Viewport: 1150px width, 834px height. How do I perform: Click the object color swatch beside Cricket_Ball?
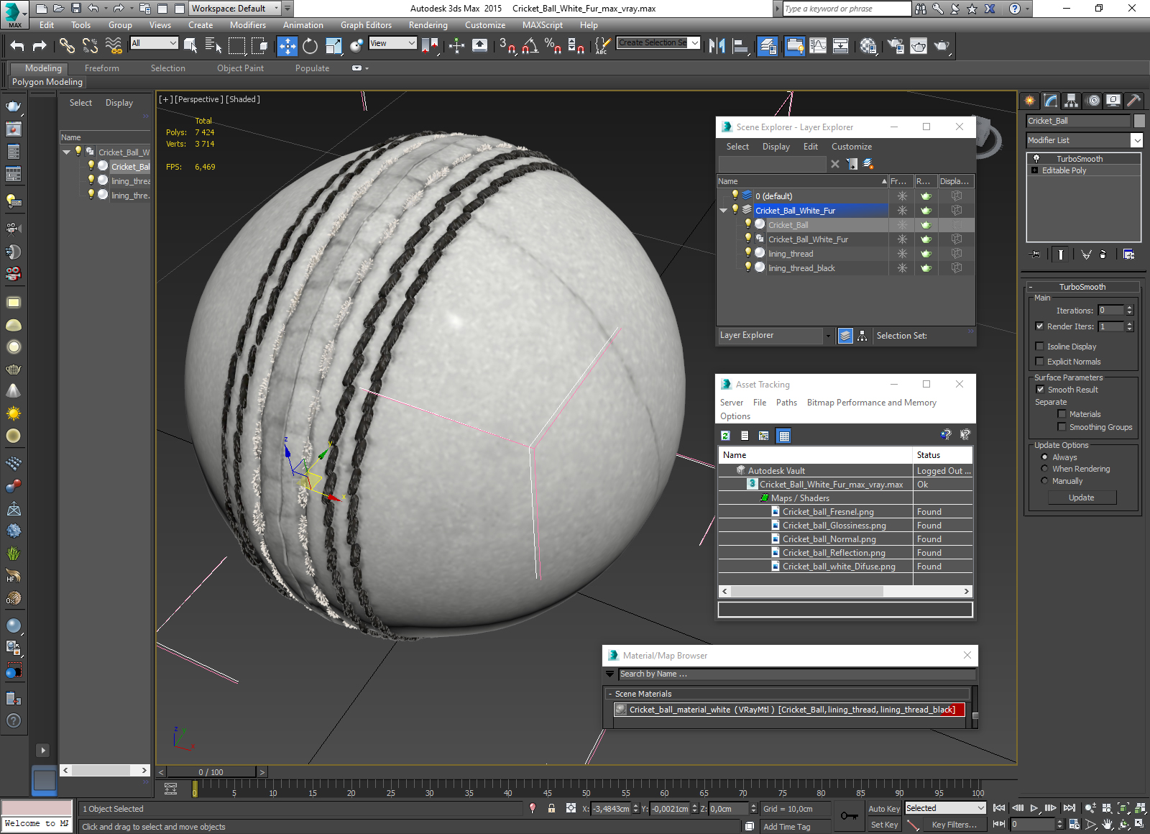click(1140, 121)
